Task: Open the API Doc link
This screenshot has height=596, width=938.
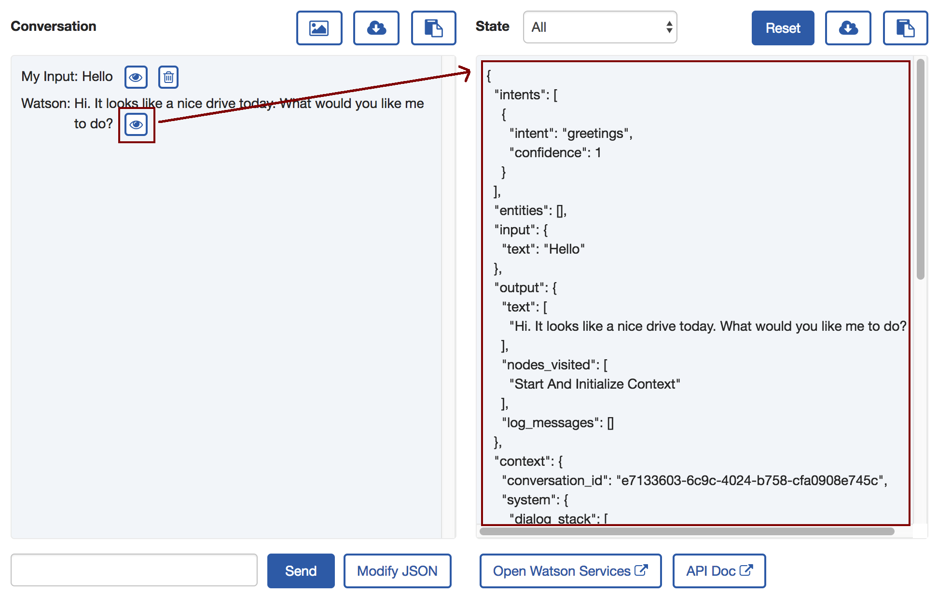Action: click(x=719, y=571)
